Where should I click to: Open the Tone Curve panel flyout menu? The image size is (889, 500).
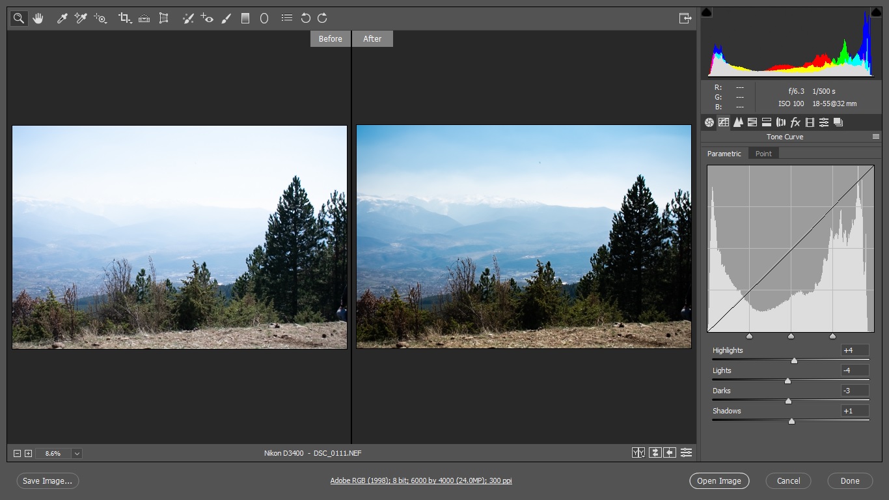pyautogui.click(x=875, y=137)
